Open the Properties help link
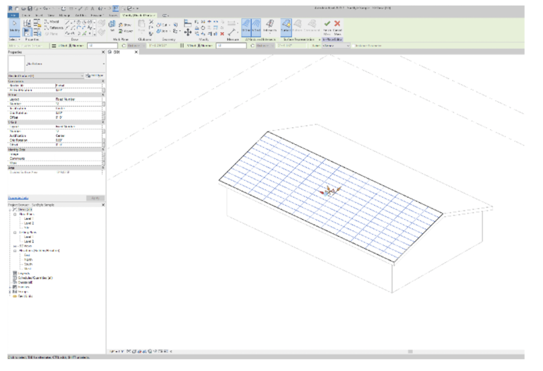The width and height of the screenshot is (543, 371). click(x=18, y=198)
